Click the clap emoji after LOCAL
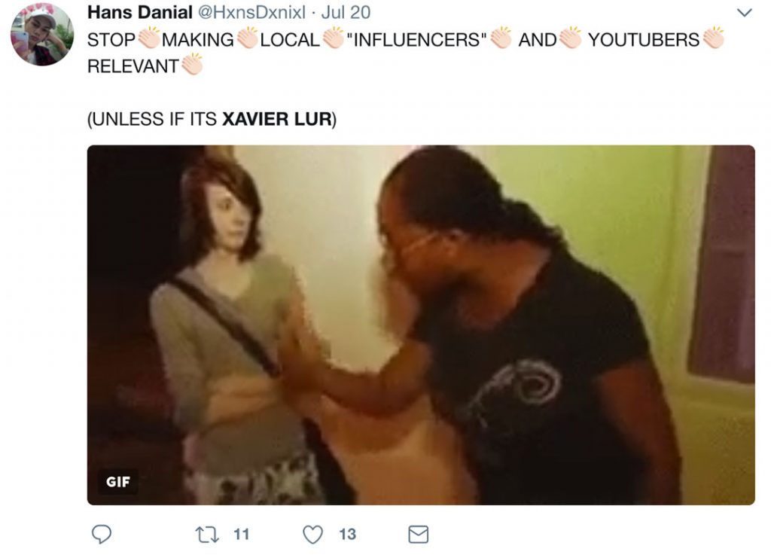The width and height of the screenshot is (771, 558). click(x=334, y=38)
